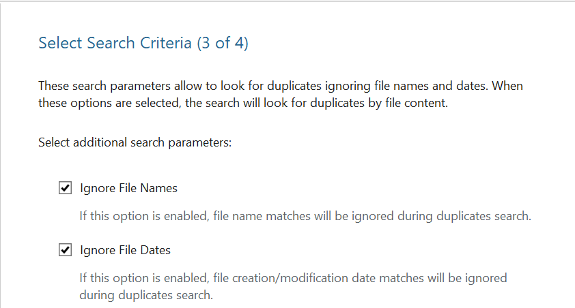The width and height of the screenshot is (575, 308).
Task: Uncheck the Ignore File Dates checkbox
Action: pos(66,250)
